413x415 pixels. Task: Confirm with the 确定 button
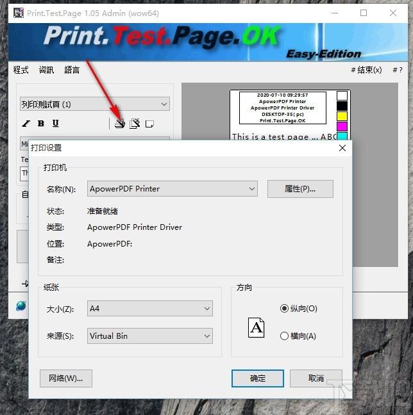click(258, 378)
